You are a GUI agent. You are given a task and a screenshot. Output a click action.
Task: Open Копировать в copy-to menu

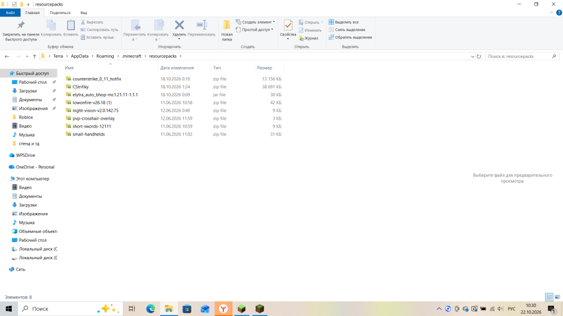coord(158,30)
